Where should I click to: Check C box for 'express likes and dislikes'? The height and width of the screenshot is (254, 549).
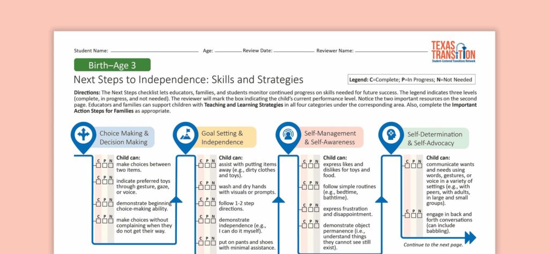tap(305, 165)
